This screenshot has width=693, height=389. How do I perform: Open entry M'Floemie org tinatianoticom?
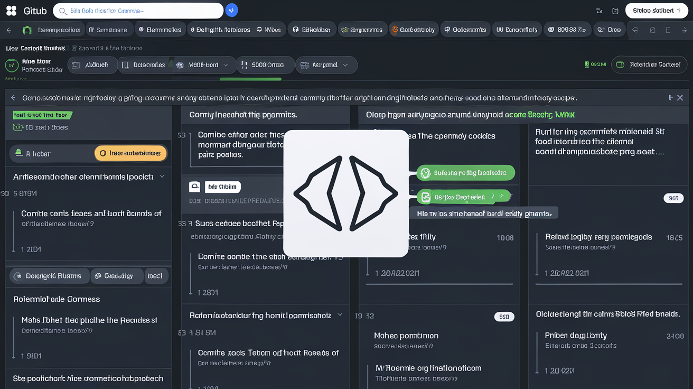[428, 368]
